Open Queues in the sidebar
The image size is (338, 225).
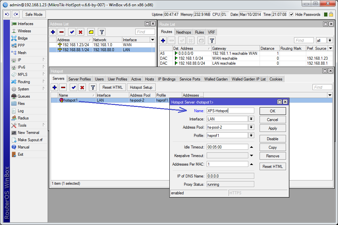coord(24,96)
